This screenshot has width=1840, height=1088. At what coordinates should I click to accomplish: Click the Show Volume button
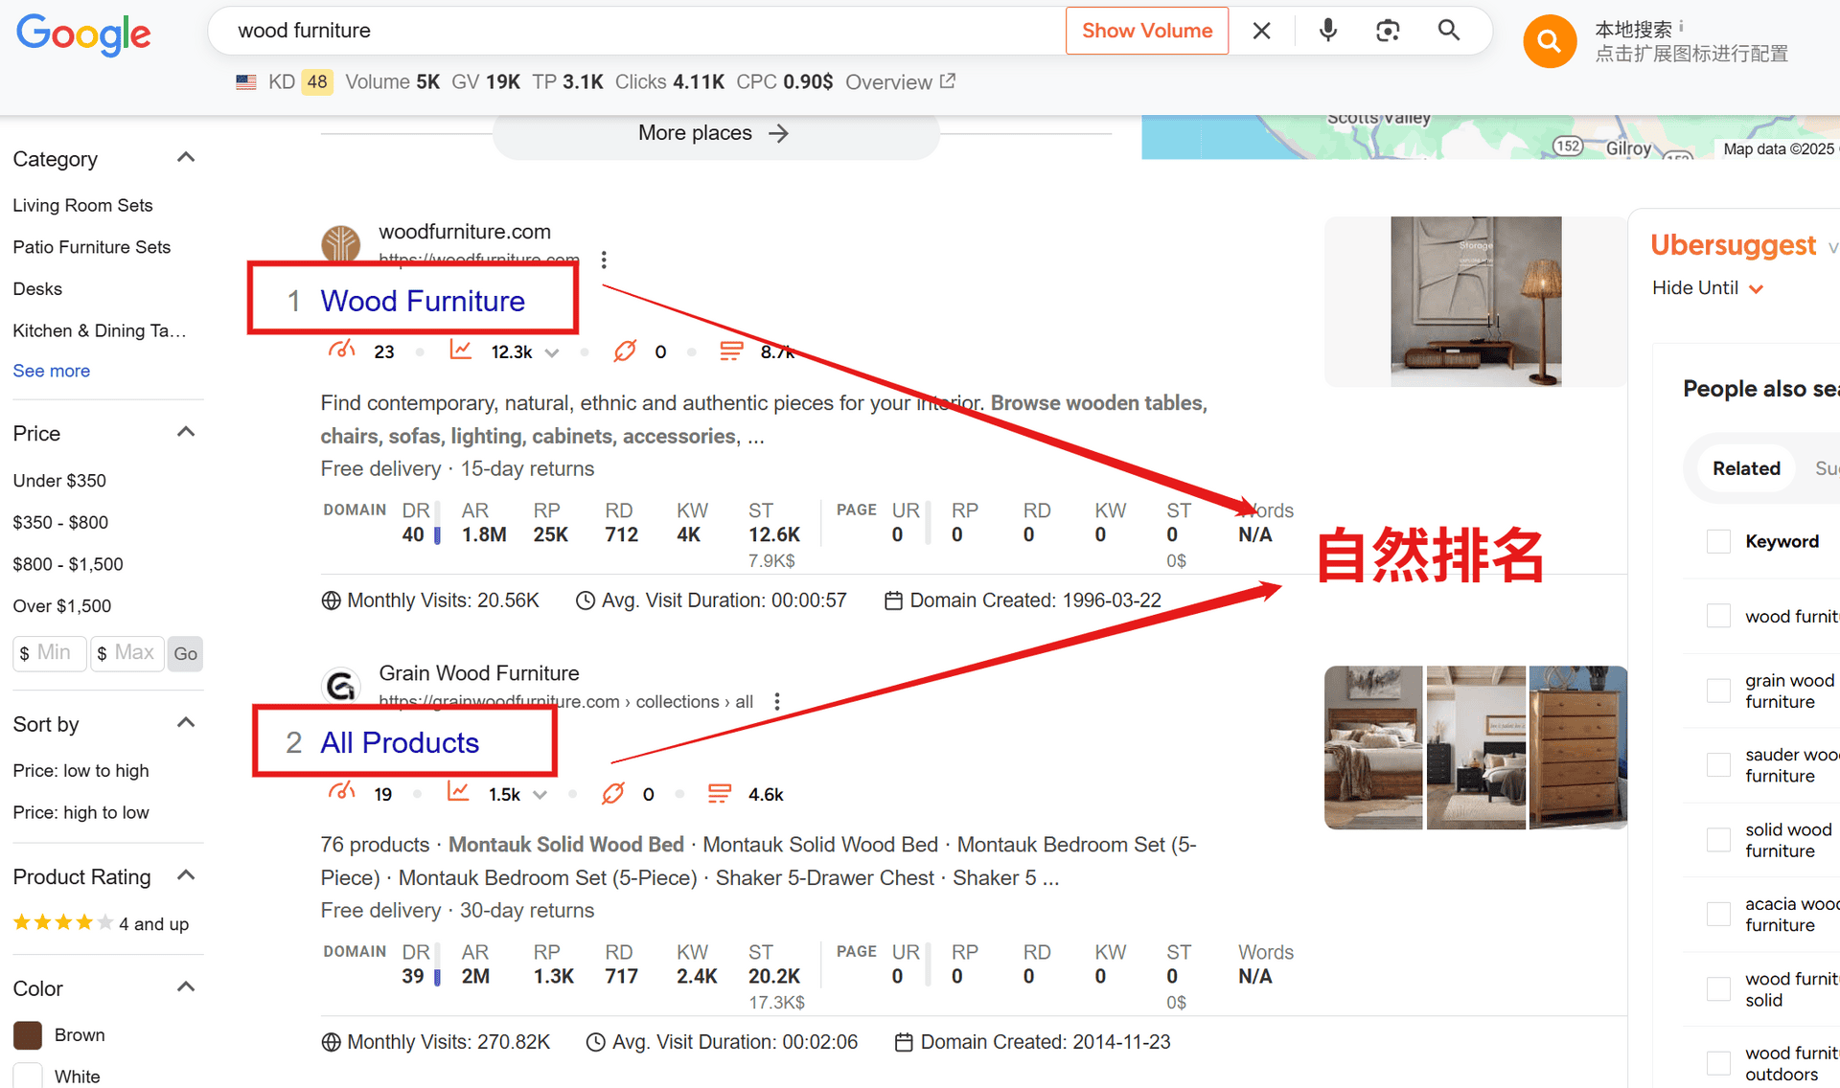(x=1146, y=31)
